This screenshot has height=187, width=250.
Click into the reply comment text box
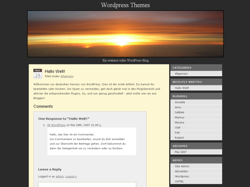point(87,185)
